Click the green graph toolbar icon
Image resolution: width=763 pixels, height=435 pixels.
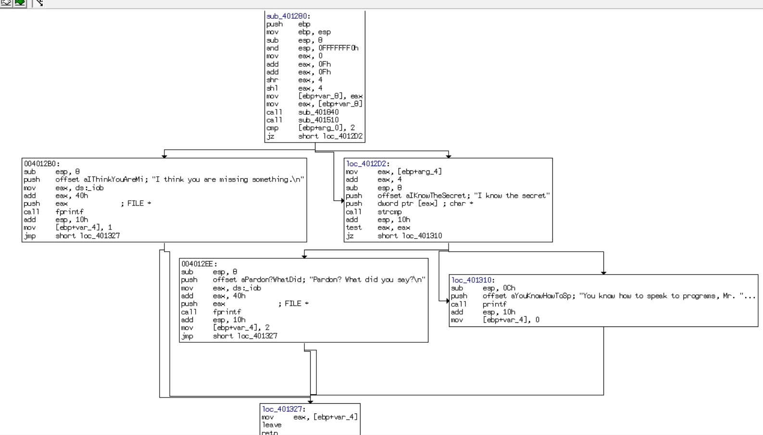(20, 2)
